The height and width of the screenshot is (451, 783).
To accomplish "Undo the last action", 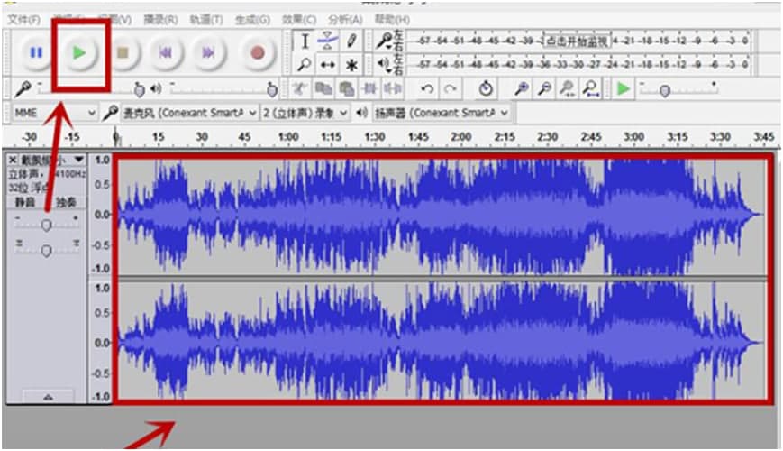I will pos(427,89).
